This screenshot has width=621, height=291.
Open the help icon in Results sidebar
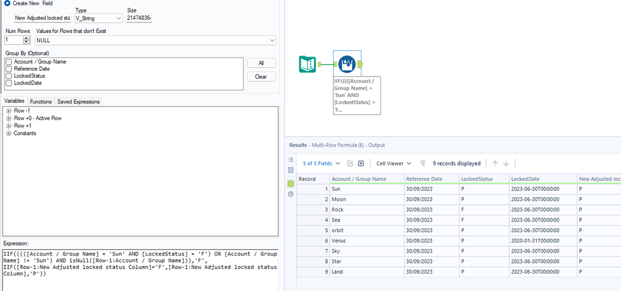tap(291, 194)
